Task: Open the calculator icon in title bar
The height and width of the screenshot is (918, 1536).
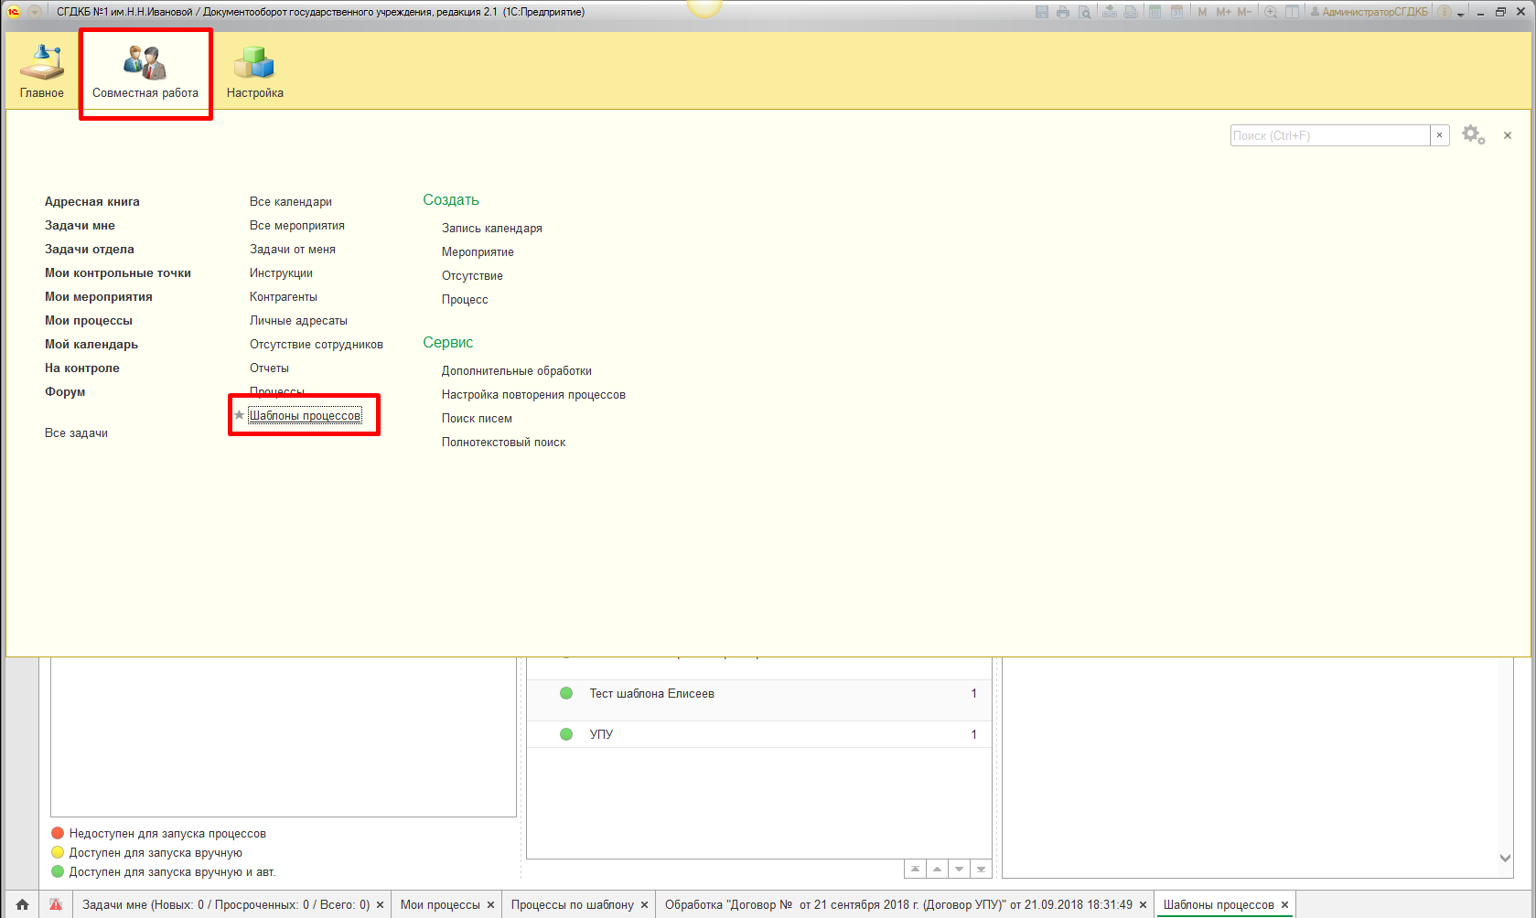Action: [x=1155, y=12]
